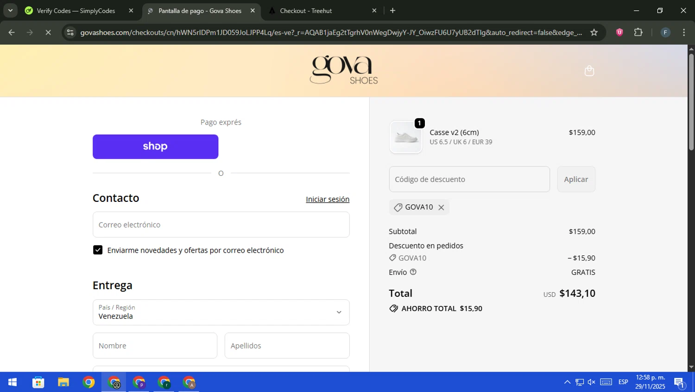This screenshot has height=392, width=695.
Task: Open a new browser tab
Action: tap(392, 11)
